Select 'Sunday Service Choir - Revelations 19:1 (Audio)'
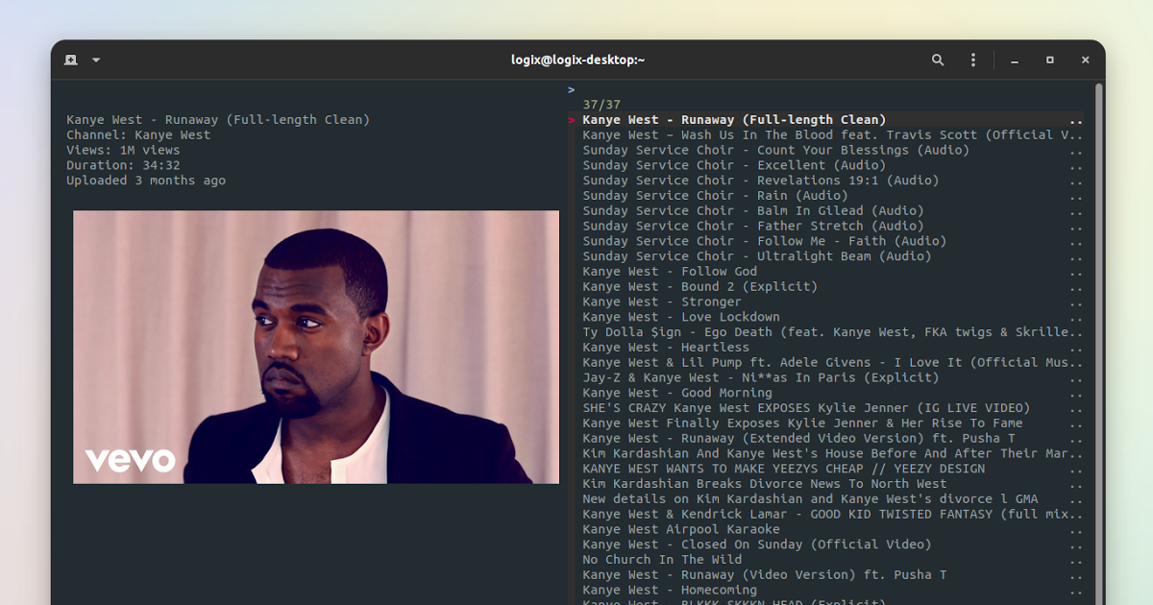This screenshot has width=1153, height=605. (x=832, y=181)
